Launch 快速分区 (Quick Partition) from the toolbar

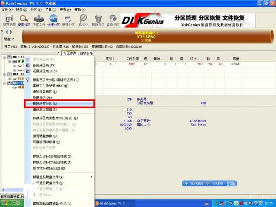tap(54, 20)
